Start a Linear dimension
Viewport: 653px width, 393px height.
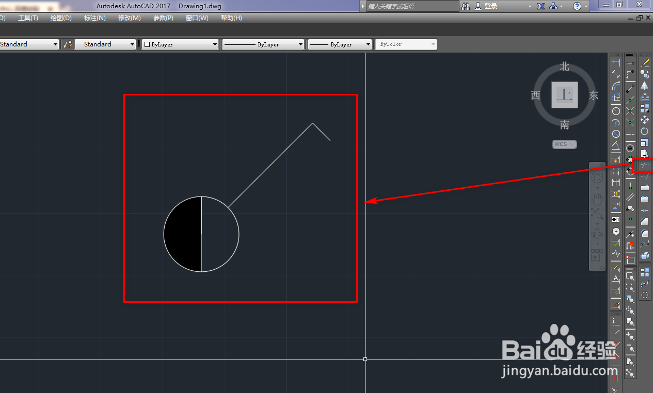coord(616,62)
